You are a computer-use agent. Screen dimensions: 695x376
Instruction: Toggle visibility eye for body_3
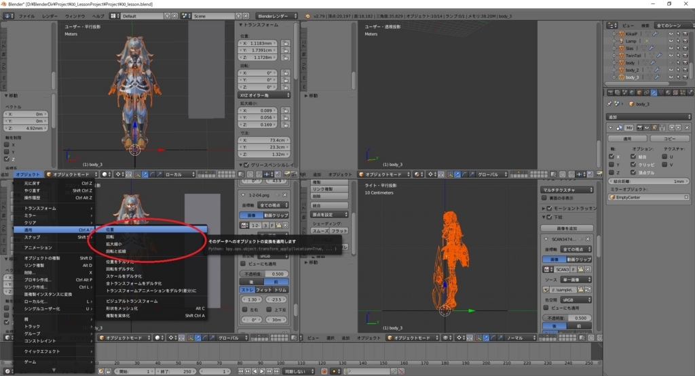(671, 77)
